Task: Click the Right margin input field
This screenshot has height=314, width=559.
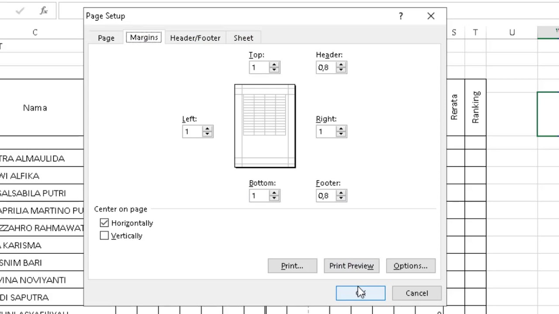Action: (326, 131)
